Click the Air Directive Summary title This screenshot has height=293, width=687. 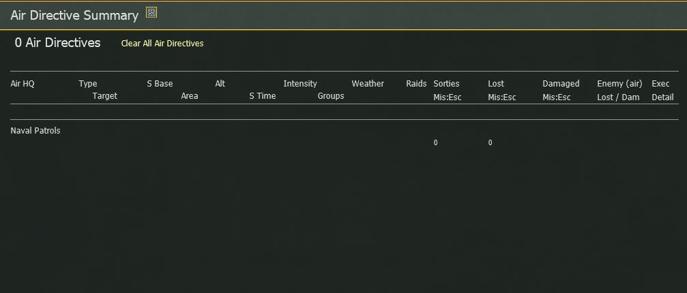pyautogui.click(x=74, y=15)
